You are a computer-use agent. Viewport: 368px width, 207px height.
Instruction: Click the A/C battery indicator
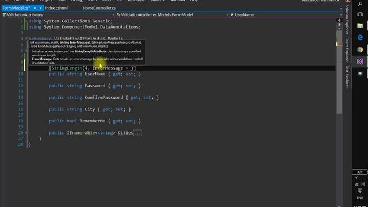tap(360, 172)
